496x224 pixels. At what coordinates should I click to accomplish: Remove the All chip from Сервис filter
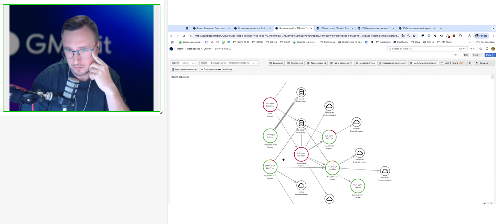coord(187,63)
